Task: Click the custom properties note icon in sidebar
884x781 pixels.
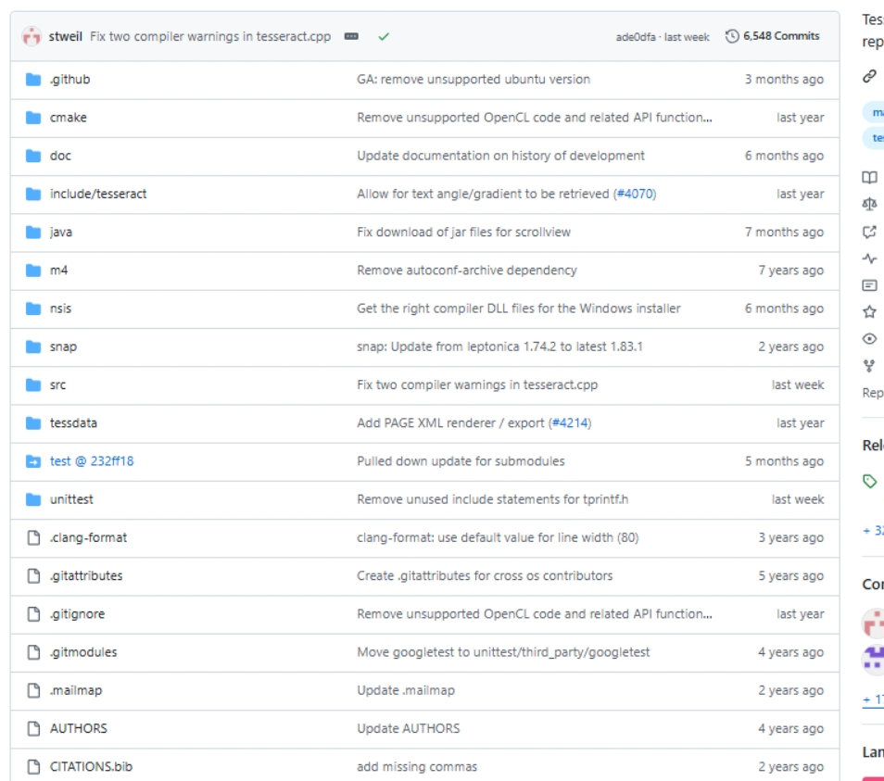Action: [869, 285]
